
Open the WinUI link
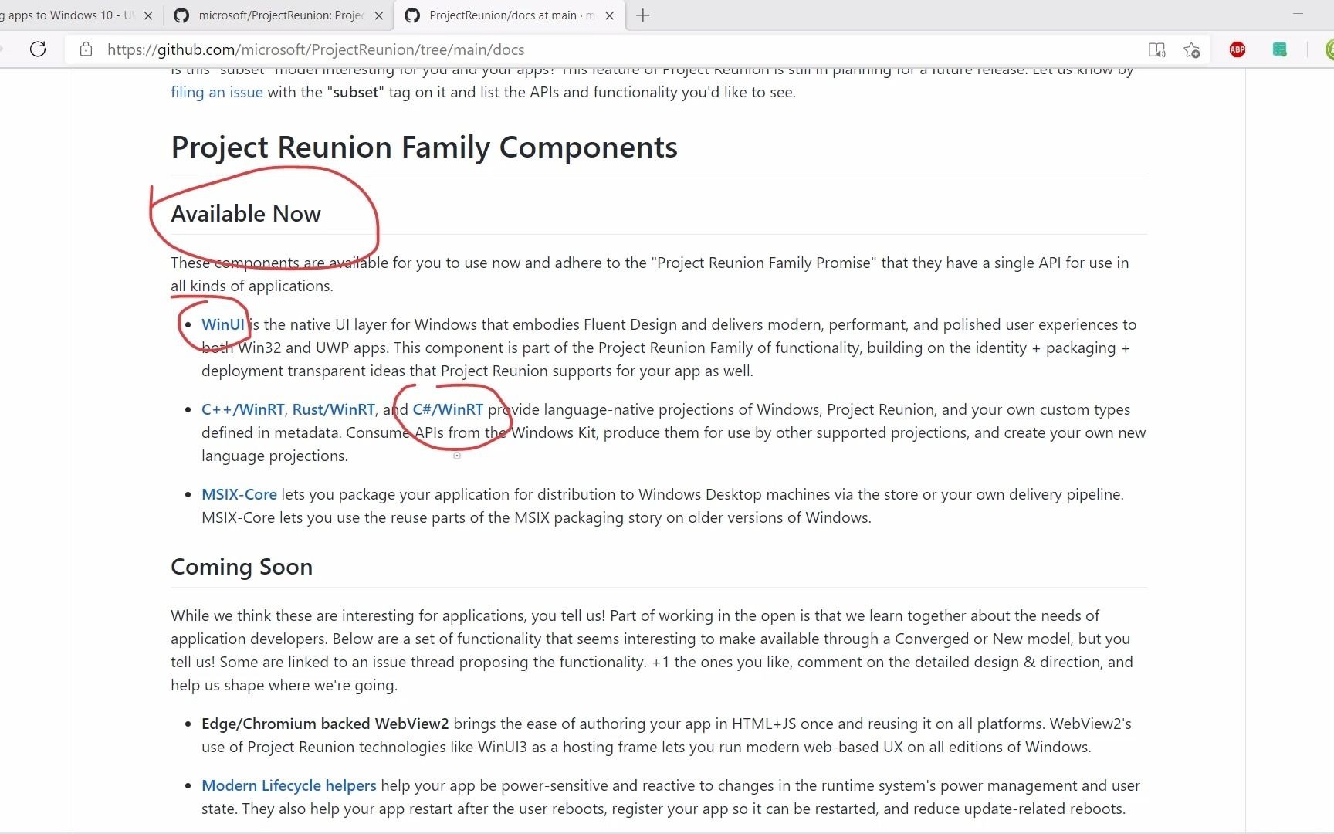(x=223, y=325)
